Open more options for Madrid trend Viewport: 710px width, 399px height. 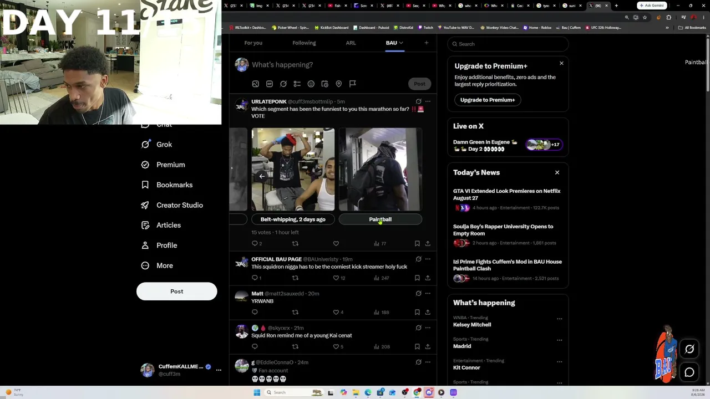559,340
